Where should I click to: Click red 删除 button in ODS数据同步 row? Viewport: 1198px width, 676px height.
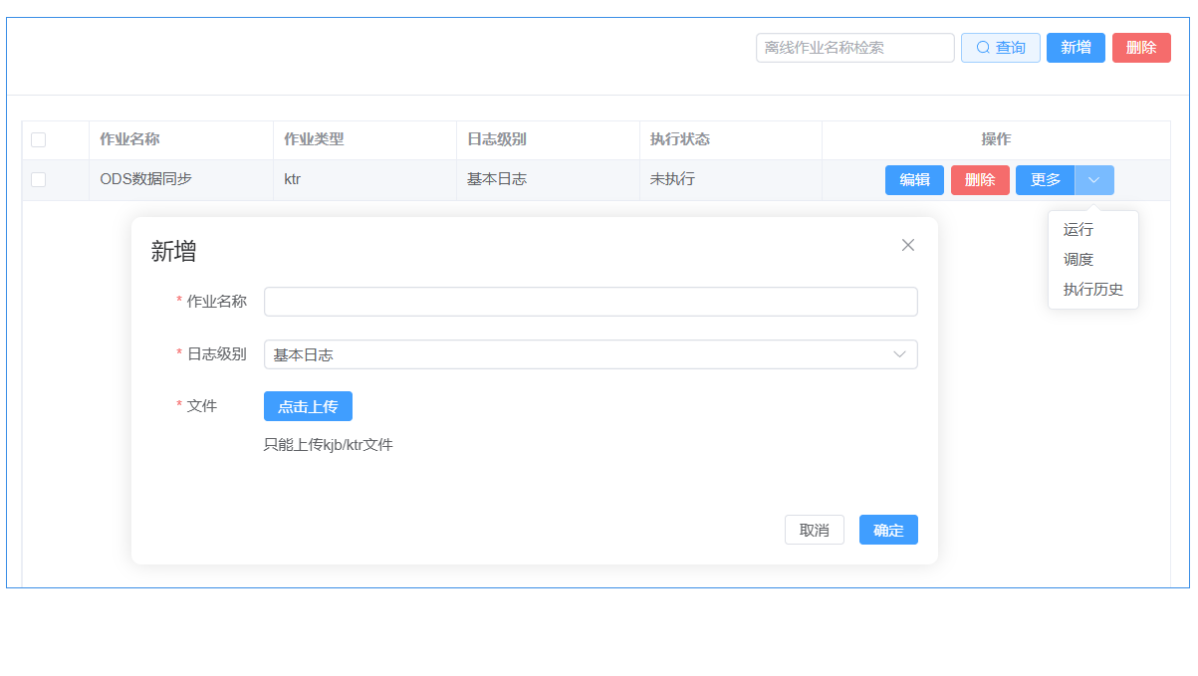[x=980, y=180]
